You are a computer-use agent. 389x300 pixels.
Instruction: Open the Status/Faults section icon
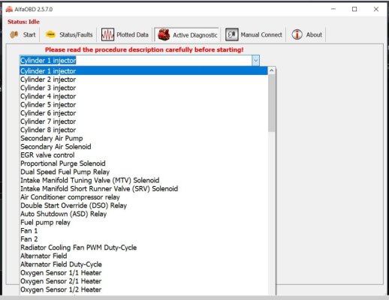click(50, 34)
